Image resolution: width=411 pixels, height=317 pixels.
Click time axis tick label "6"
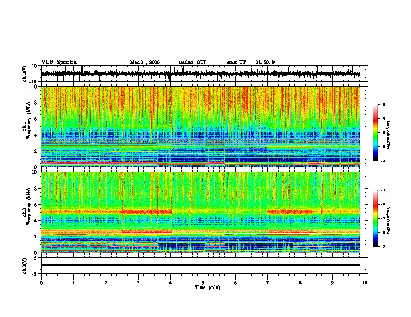[236, 283]
